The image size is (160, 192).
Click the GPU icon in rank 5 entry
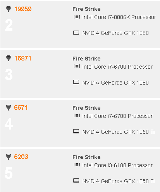(x=76, y=181)
